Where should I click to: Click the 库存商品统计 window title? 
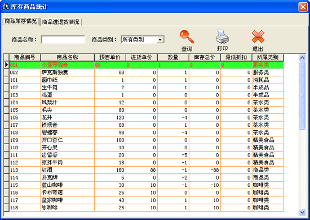tap(29, 7)
